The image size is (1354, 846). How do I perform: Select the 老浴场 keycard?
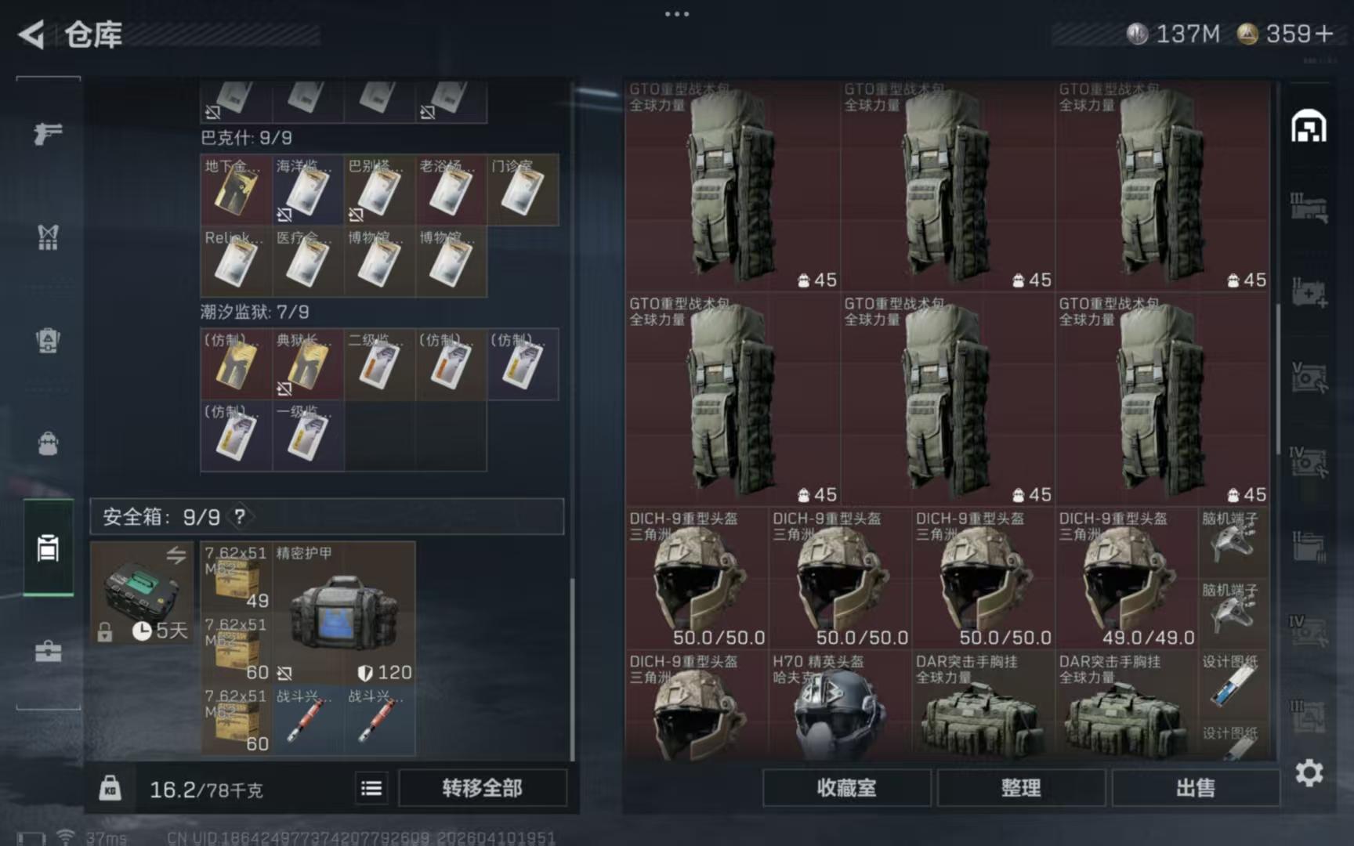click(x=451, y=190)
